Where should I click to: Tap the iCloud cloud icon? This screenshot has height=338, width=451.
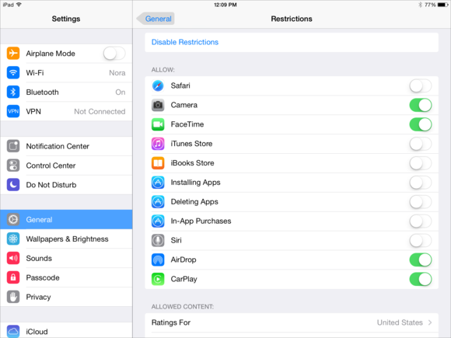pos(13,331)
